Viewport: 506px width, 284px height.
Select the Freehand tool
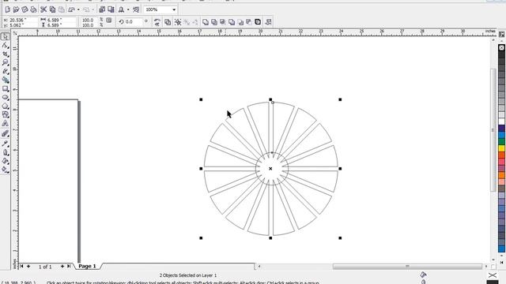pyautogui.click(x=5, y=72)
